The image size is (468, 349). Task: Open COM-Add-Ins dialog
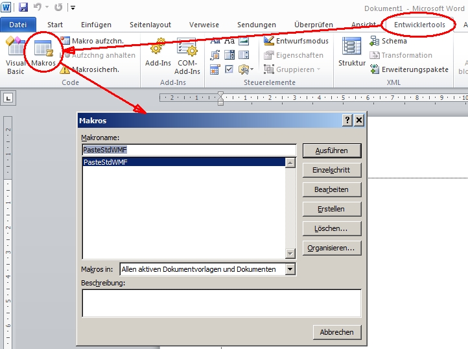pos(187,56)
